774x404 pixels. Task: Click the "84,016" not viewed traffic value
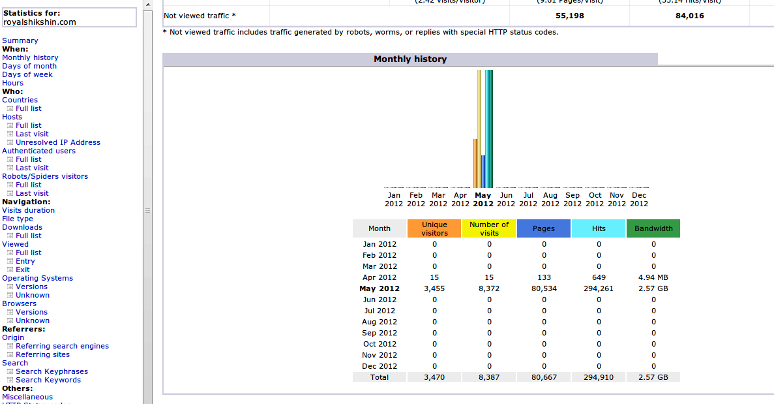pos(690,16)
